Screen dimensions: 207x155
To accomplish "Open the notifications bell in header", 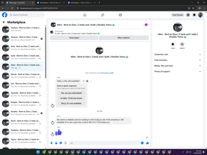I will [194, 15].
